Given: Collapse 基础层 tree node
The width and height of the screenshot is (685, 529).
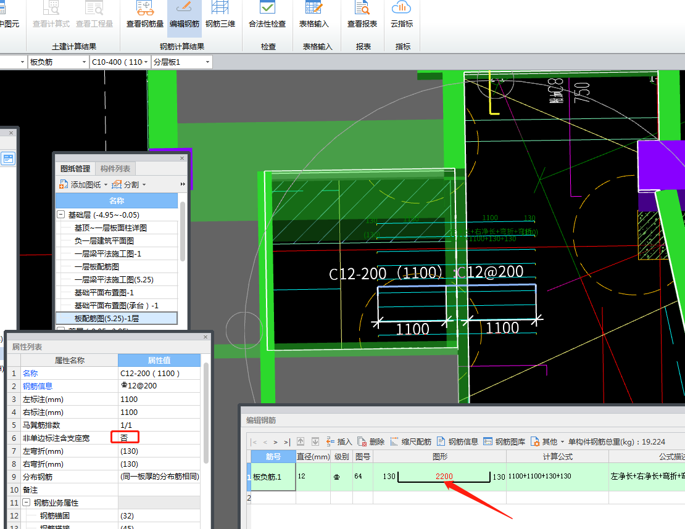Looking at the screenshot, I should 61,215.
